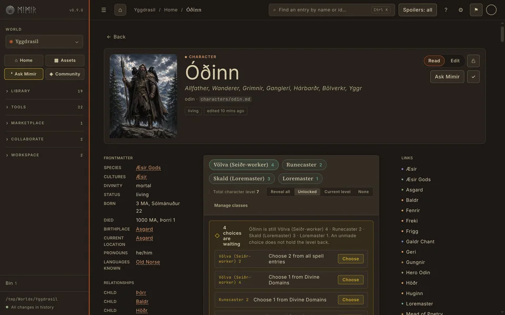The width and height of the screenshot is (505, 315).
Task: Click the diamond icon in choices waiting notice
Action: 217,236
